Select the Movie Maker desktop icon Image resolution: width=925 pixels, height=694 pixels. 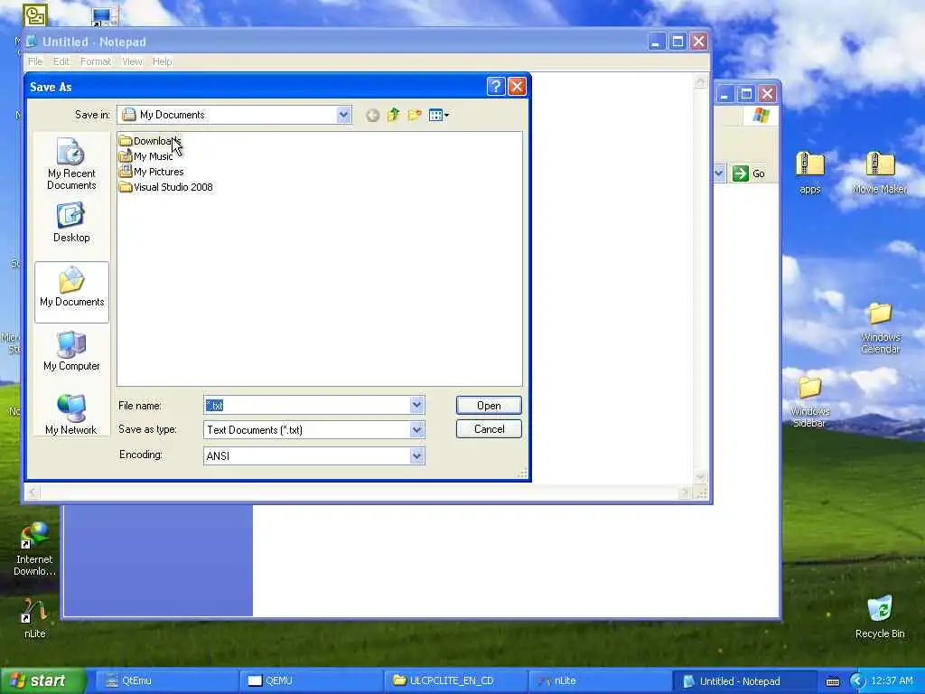880,173
